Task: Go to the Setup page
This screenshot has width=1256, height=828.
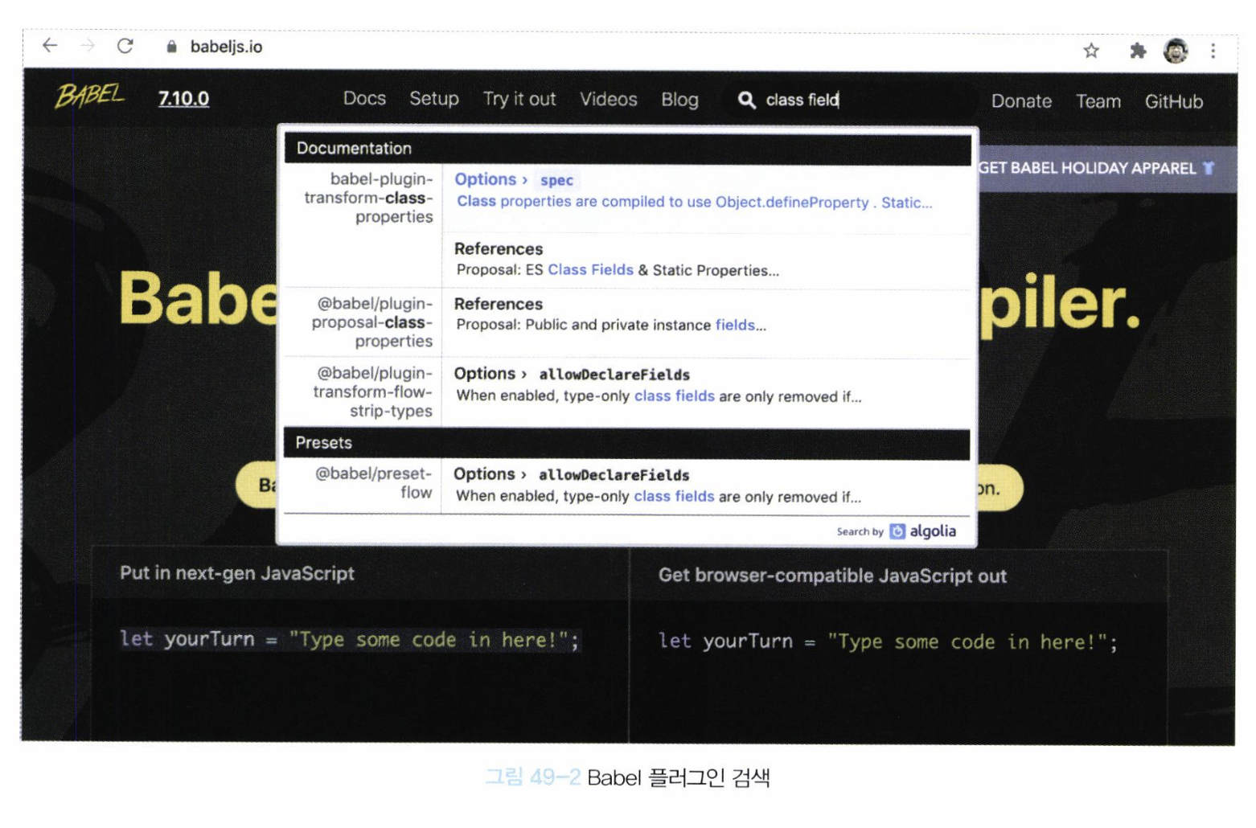Action: [433, 99]
